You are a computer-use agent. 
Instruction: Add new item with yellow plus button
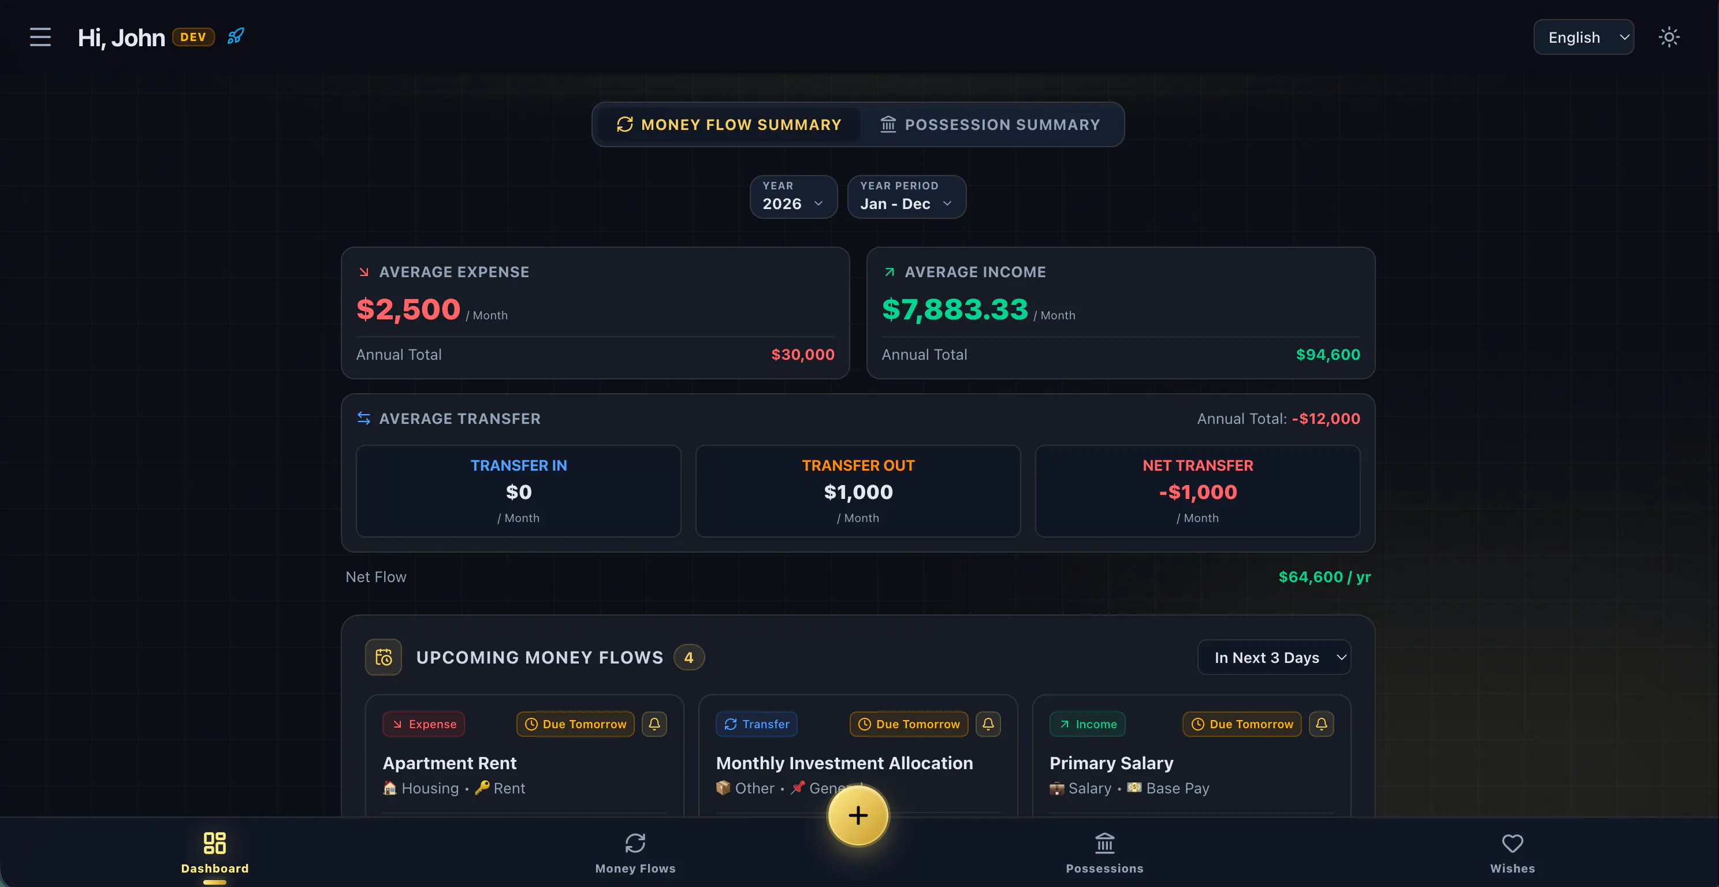(x=858, y=815)
